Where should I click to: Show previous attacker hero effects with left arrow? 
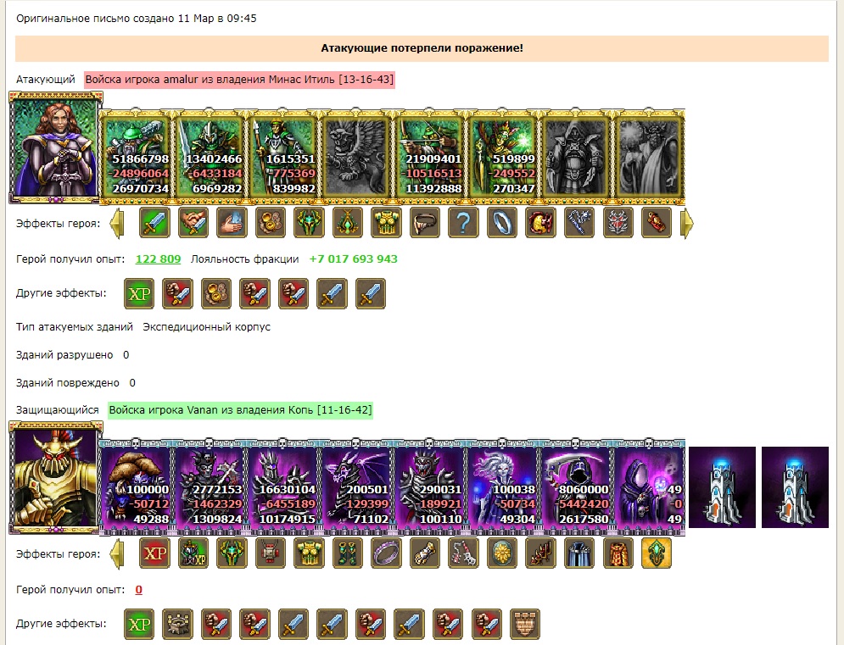pyautogui.click(x=117, y=223)
